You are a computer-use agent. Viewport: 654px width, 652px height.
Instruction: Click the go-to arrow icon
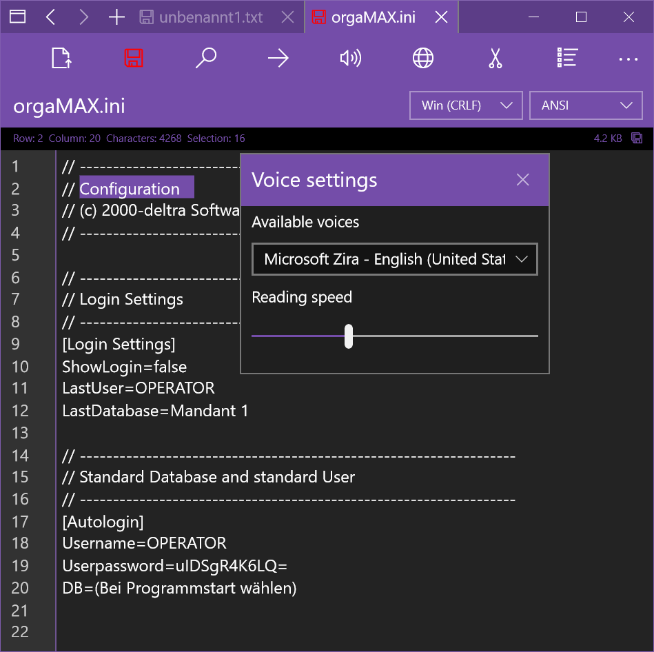pyautogui.click(x=278, y=58)
